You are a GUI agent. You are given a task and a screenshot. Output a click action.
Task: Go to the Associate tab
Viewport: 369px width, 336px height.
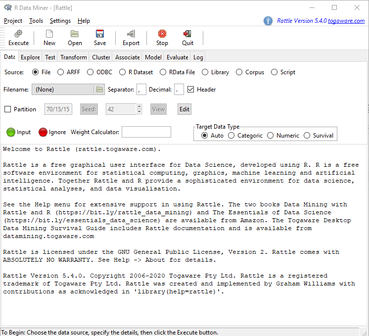click(127, 57)
